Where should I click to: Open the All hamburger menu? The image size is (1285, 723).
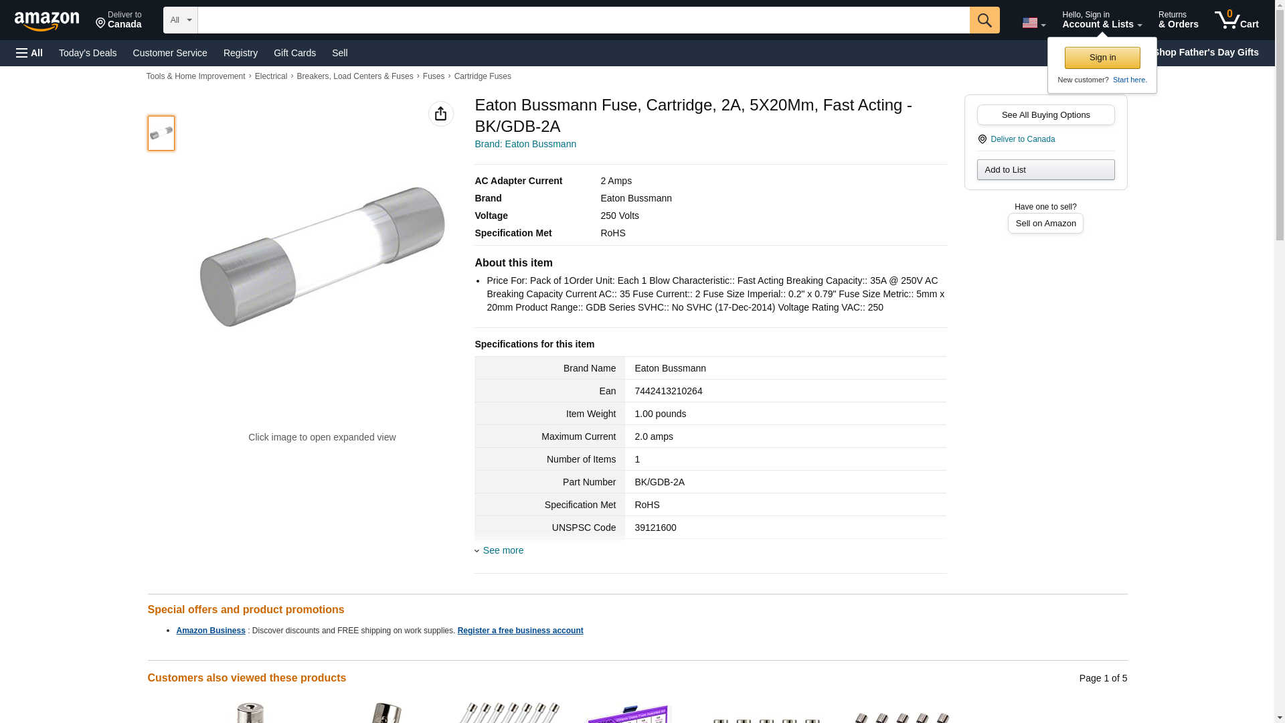[29, 53]
